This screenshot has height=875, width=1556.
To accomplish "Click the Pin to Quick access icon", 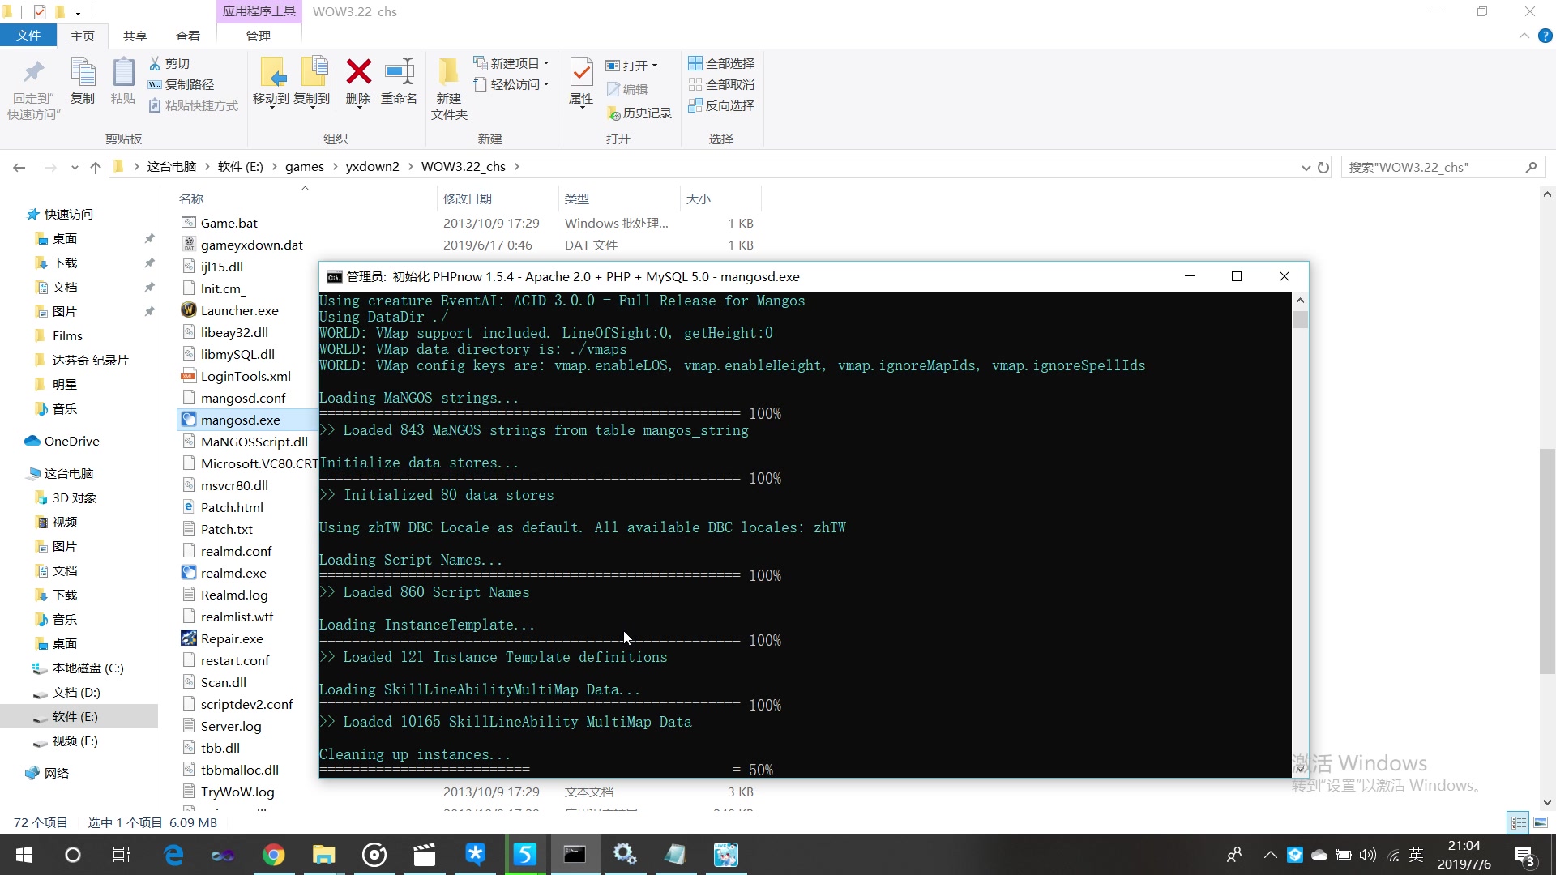I will tap(33, 73).
